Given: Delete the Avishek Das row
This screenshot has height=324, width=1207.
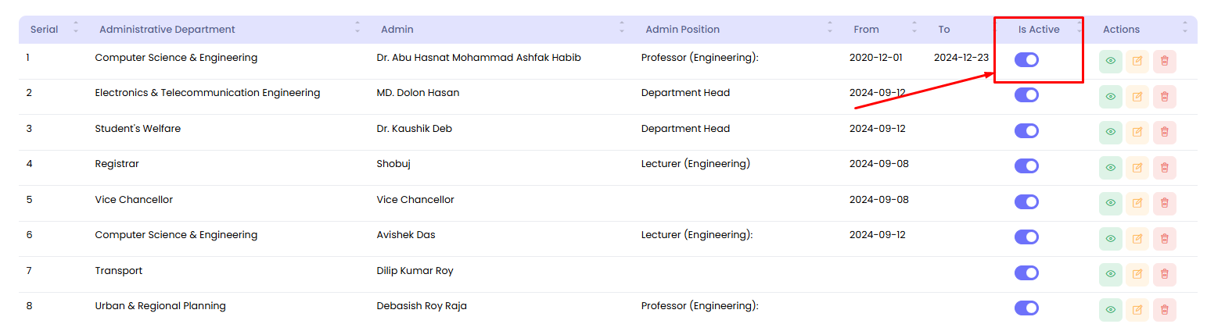Looking at the screenshot, I should pyautogui.click(x=1164, y=238).
